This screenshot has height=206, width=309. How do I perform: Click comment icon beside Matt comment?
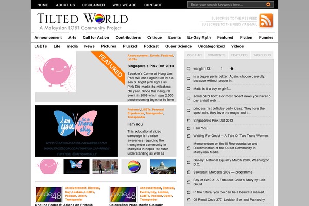[188, 89]
